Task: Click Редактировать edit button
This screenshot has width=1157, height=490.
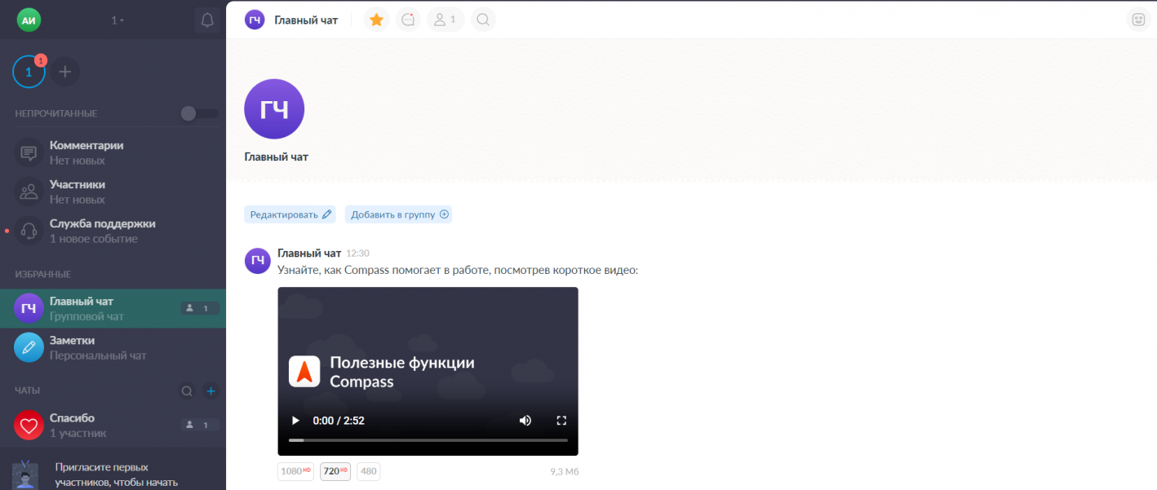Action: pos(290,214)
